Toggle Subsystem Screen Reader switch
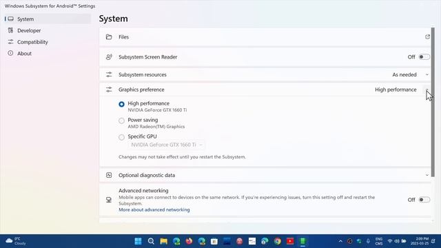Image resolution: width=441 pixels, height=248 pixels. (424, 56)
